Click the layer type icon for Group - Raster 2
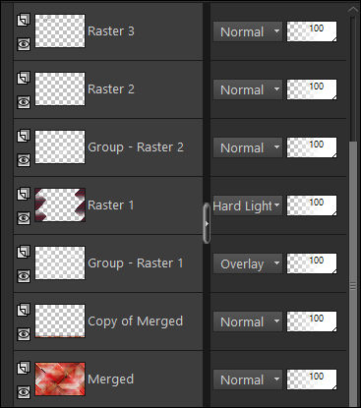Screen dimensions: 361x408 (x=24, y=136)
